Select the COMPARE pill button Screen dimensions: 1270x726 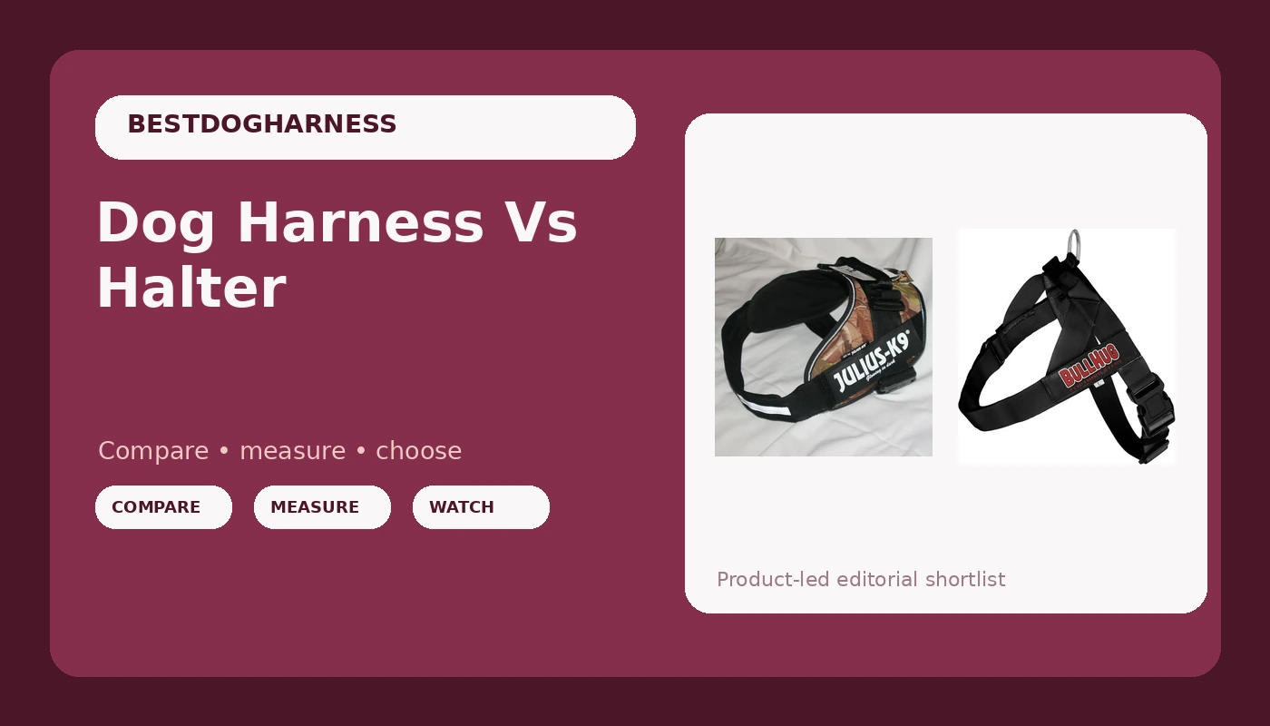[163, 507]
